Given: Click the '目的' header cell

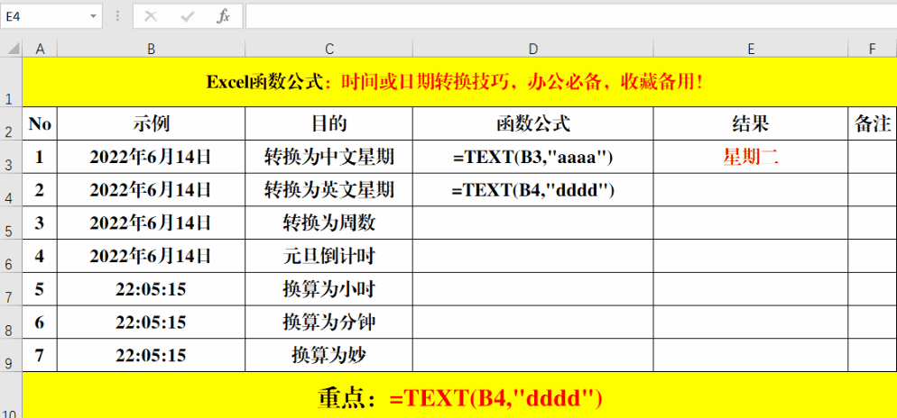Looking at the screenshot, I should coord(329,124).
